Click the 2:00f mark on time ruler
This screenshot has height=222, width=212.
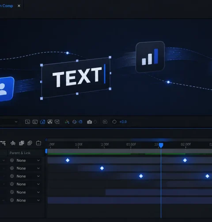pos(105,144)
